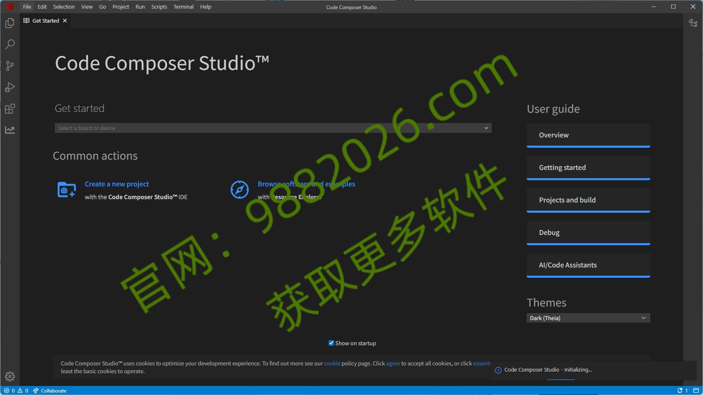Image resolution: width=703 pixels, height=395 pixels.
Task: Minimize the Code Composer Studio window
Action: (654, 7)
